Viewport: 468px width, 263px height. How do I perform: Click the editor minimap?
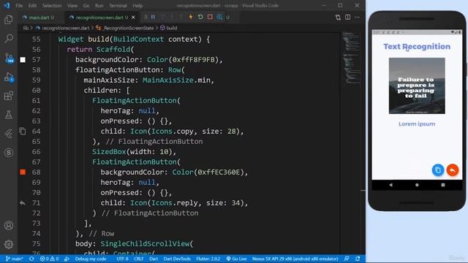pos(351,58)
